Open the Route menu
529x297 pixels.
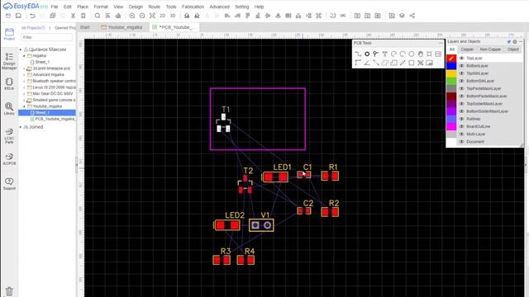point(155,7)
